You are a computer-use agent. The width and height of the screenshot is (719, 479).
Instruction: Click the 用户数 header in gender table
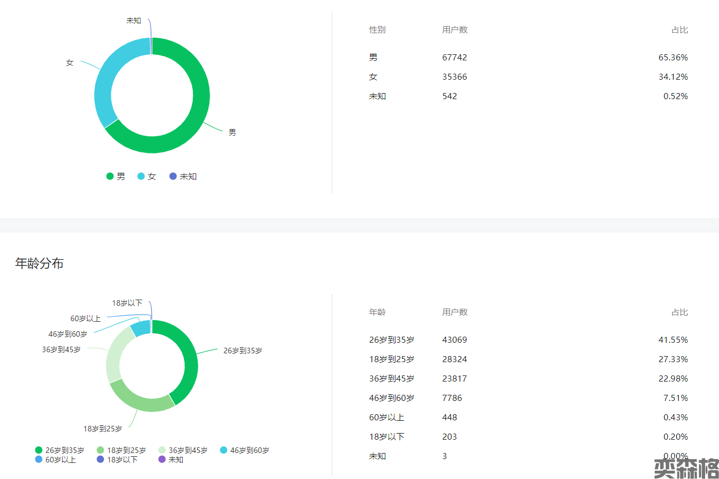coord(455,30)
